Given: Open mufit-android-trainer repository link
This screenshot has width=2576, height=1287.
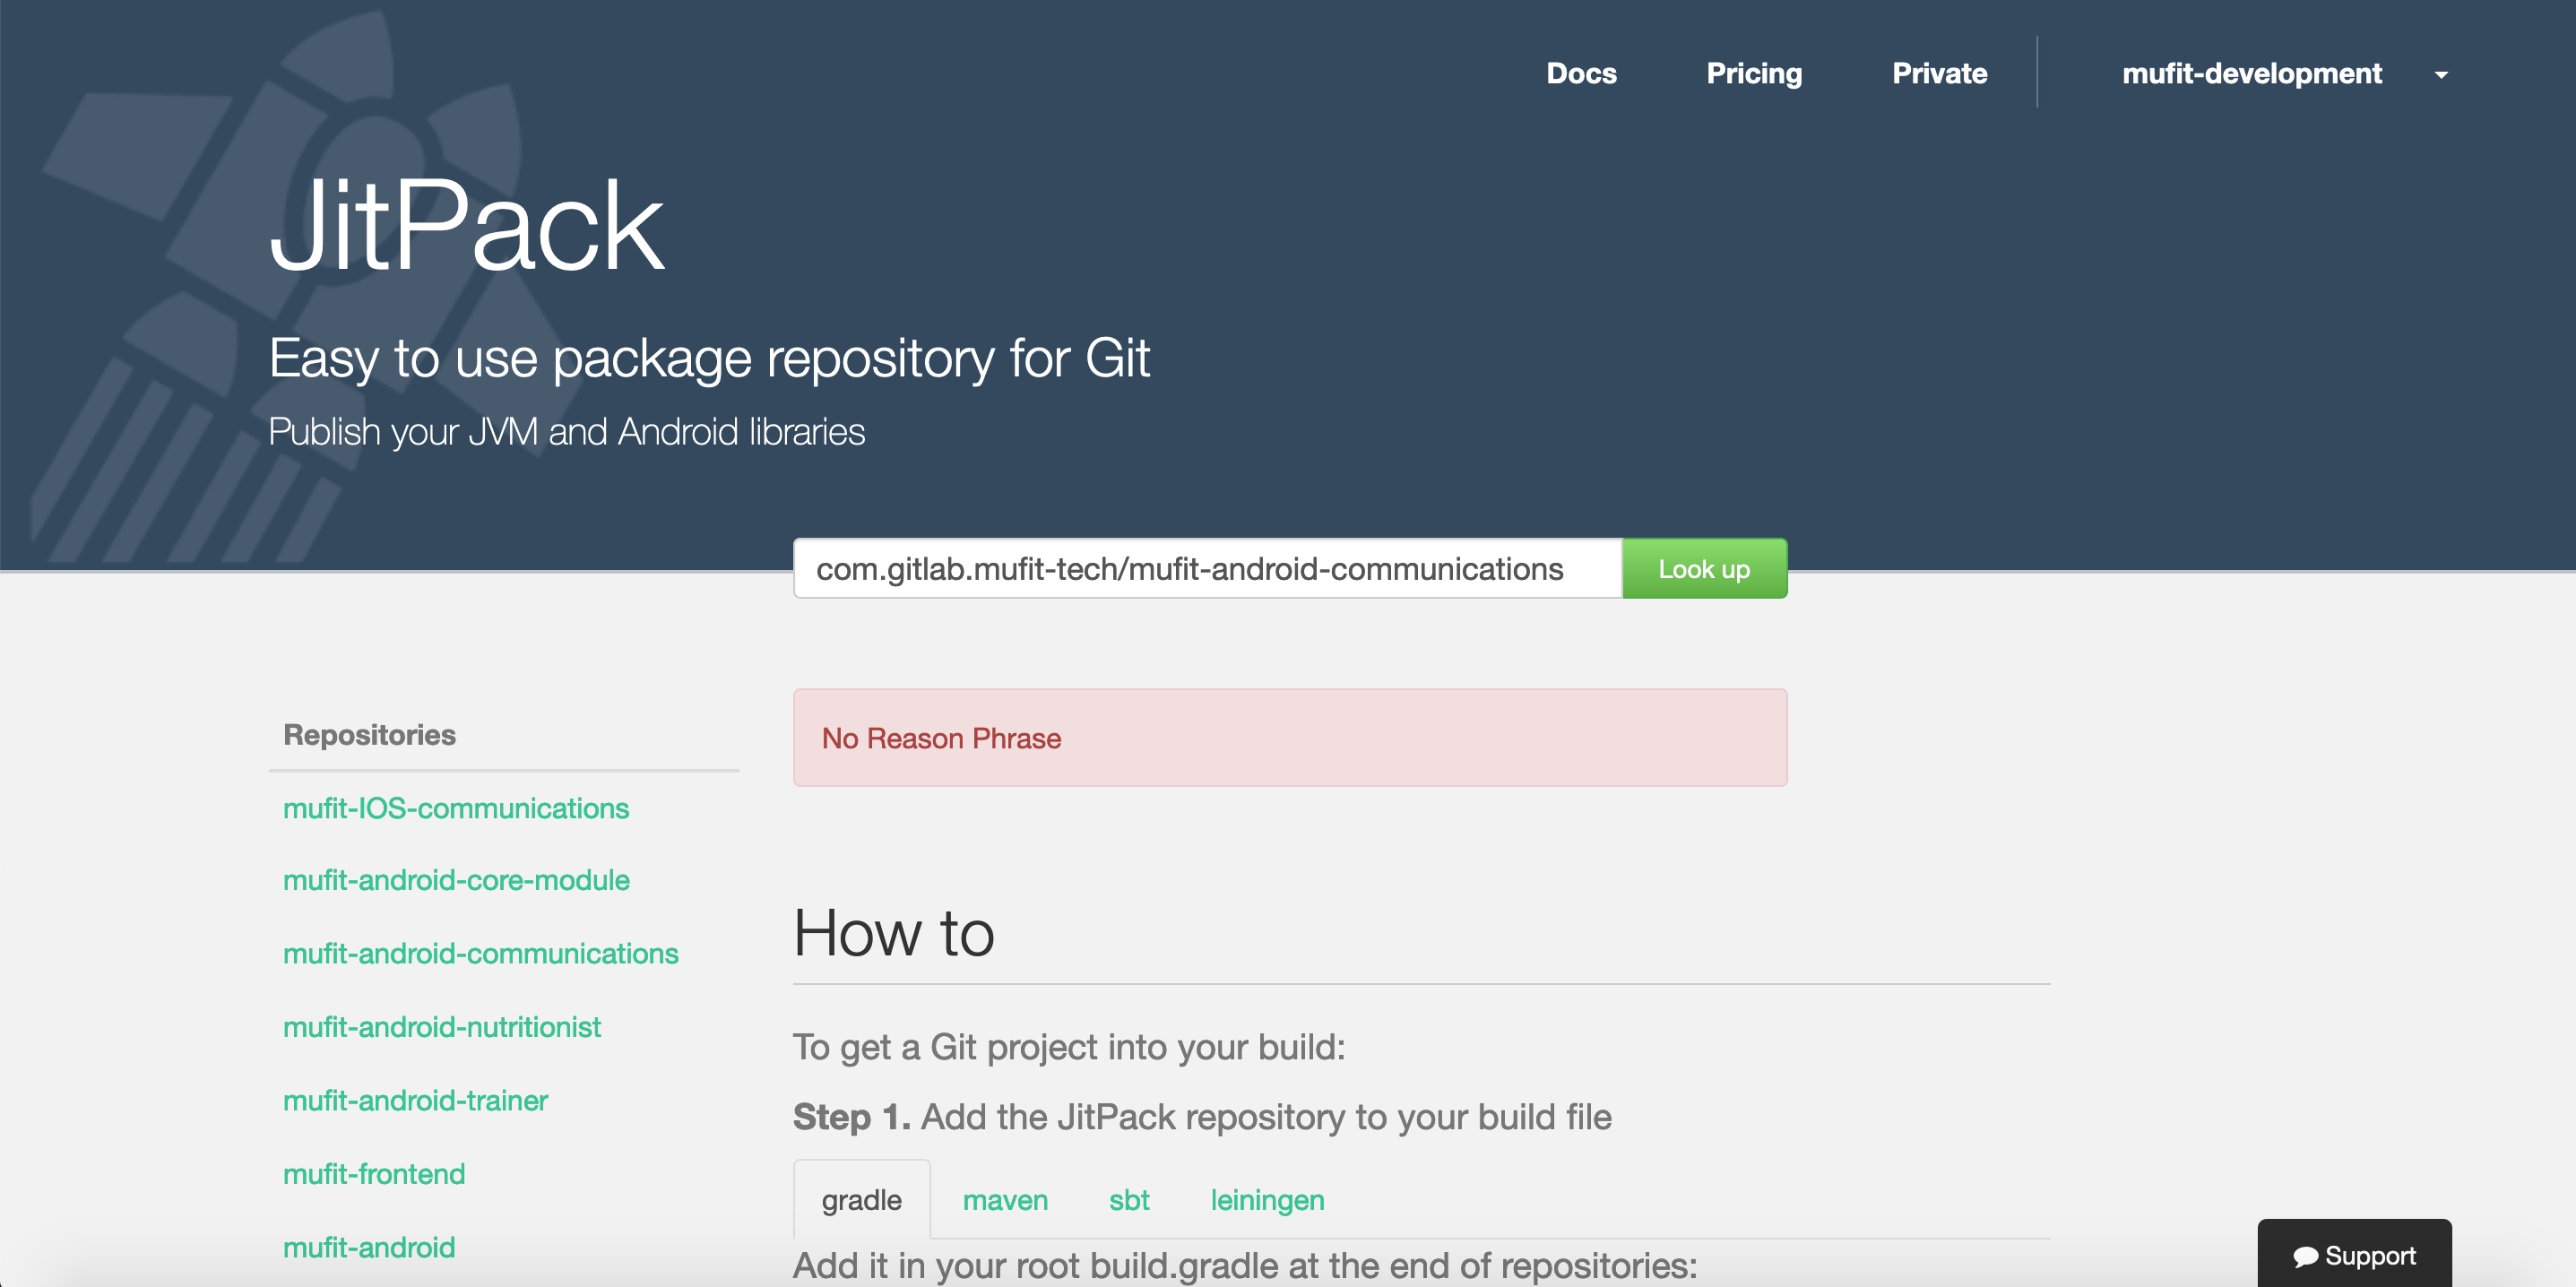Looking at the screenshot, I should pos(415,1100).
